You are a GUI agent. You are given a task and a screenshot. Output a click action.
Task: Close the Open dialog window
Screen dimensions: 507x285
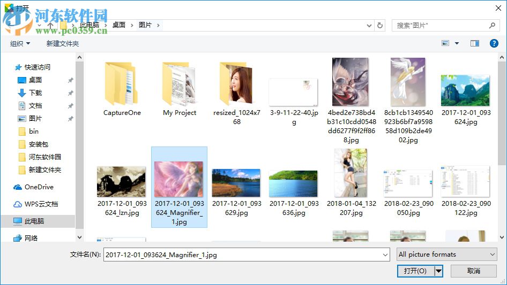point(498,8)
